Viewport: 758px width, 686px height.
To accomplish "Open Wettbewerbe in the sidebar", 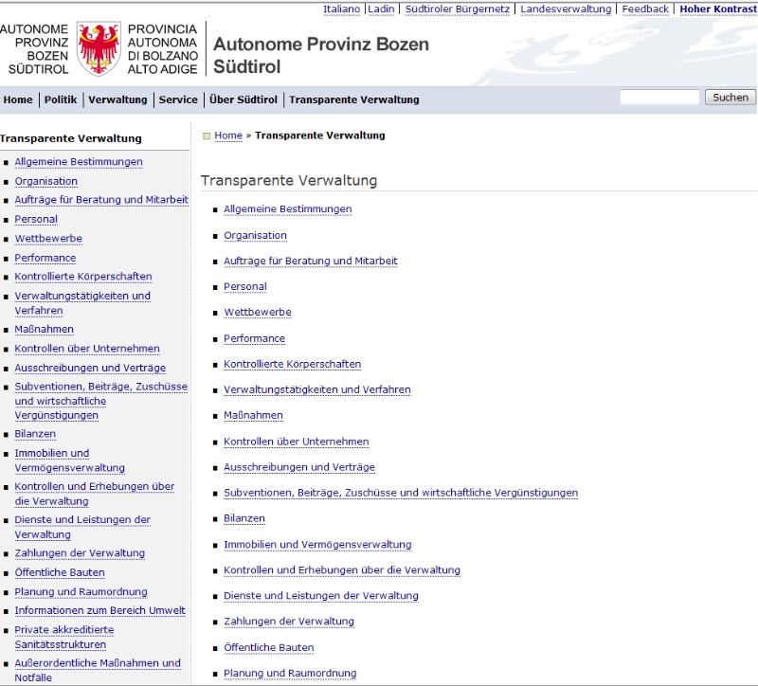I will [48, 239].
